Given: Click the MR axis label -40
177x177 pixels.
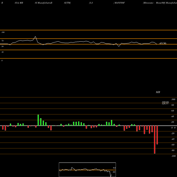Looking at the screenshot, I should coord(173,139).
